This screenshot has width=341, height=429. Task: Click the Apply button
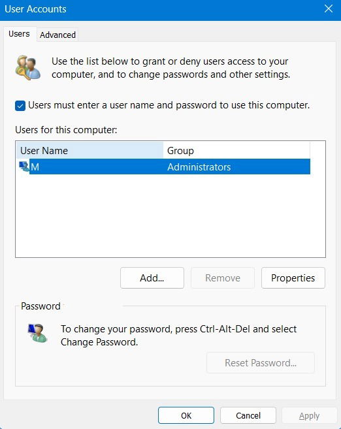tap(309, 416)
